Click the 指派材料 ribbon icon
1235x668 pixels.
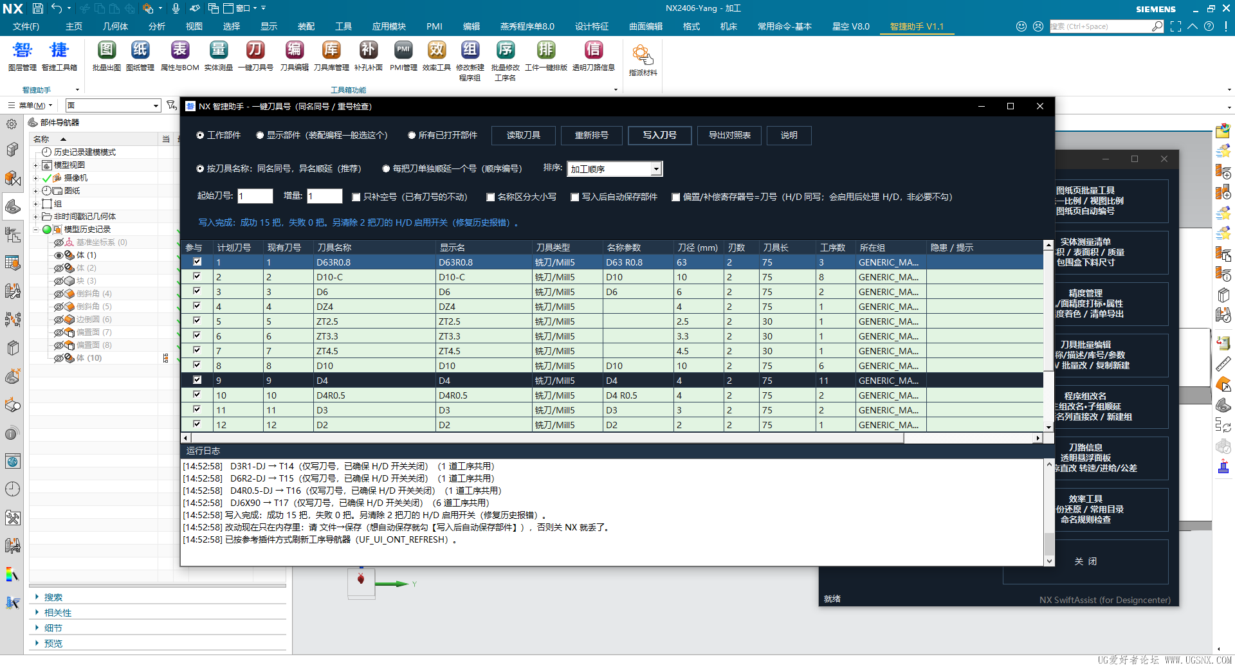643,60
